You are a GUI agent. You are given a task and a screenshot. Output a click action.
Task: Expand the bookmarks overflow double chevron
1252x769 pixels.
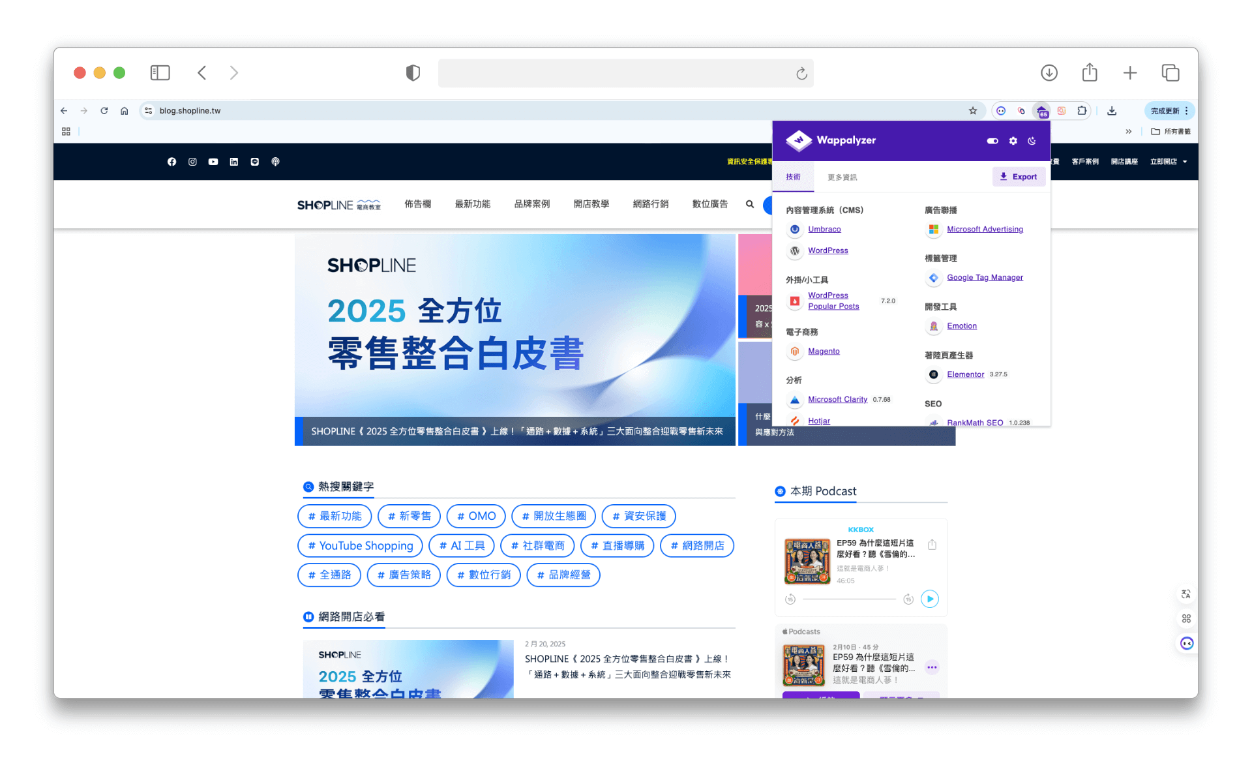pyautogui.click(x=1128, y=131)
